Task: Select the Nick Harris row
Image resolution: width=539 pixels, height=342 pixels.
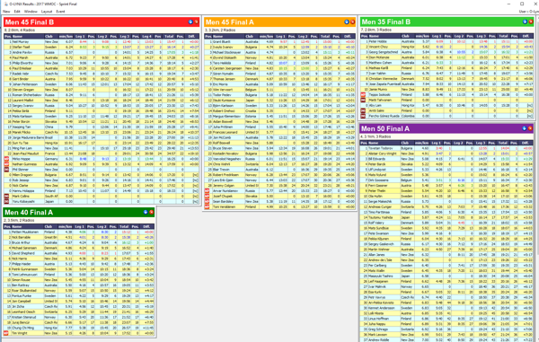Action: (x=79, y=259)
